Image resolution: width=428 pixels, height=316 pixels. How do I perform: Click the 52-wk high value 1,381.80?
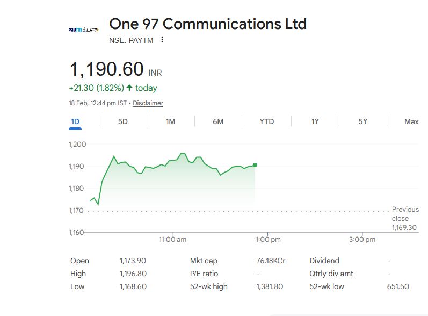(270, 286)
